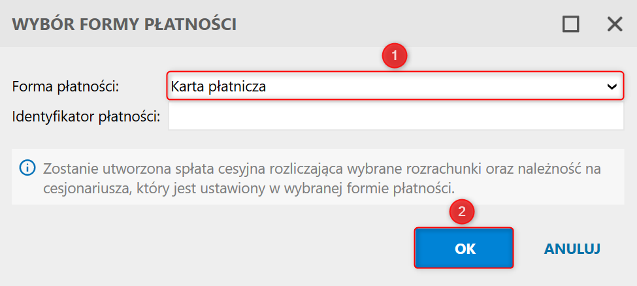Viewport: 637px width, 286px height.
Task: Click empty title bar area beside the title
Action: point(392,25)
